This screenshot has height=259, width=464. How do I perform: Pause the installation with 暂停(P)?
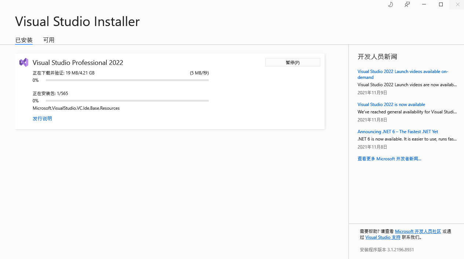click(293, 62)
